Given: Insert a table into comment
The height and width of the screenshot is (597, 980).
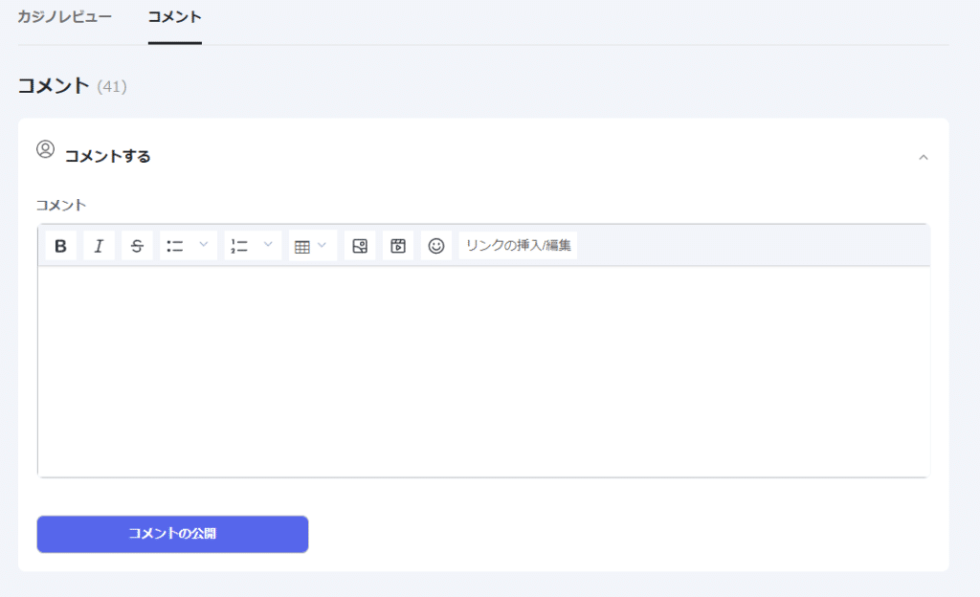Looking at the screenshot, I should coord(302,246).
